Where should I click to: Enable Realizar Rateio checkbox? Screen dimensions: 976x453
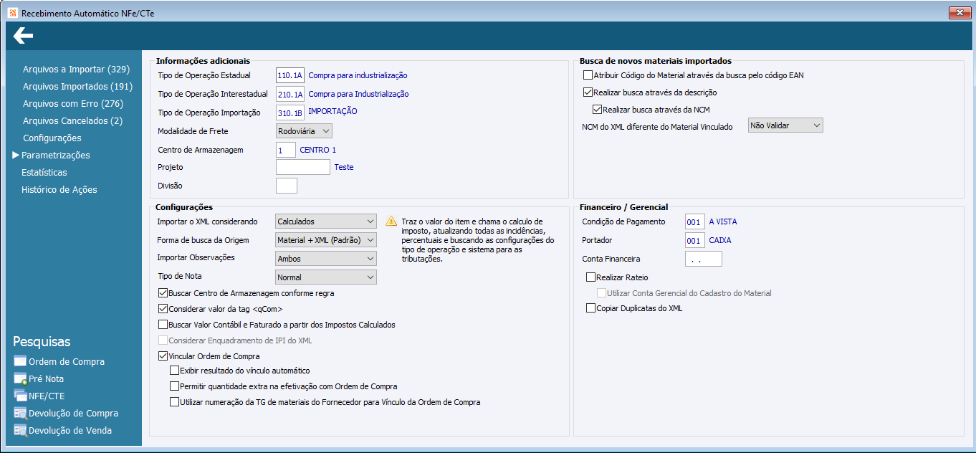[590, 277]
